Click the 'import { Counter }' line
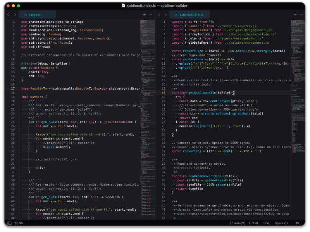This screenshot has height=232, width=310. click(x=215, y=26)
